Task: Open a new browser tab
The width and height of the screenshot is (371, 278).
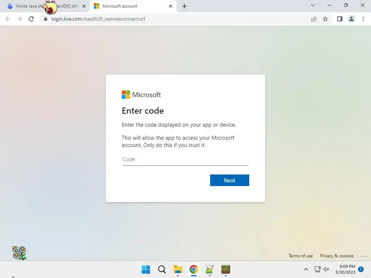Action: tap(184, 6)
